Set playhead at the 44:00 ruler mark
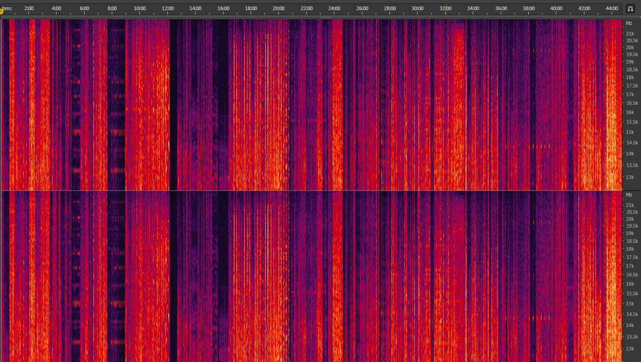The width and height of the screenshot is (641, 362). tap(612, 8)
